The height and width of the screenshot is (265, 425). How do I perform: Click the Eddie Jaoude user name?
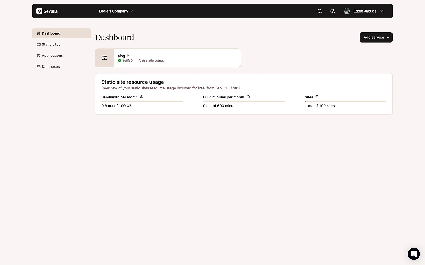point(365,11)
